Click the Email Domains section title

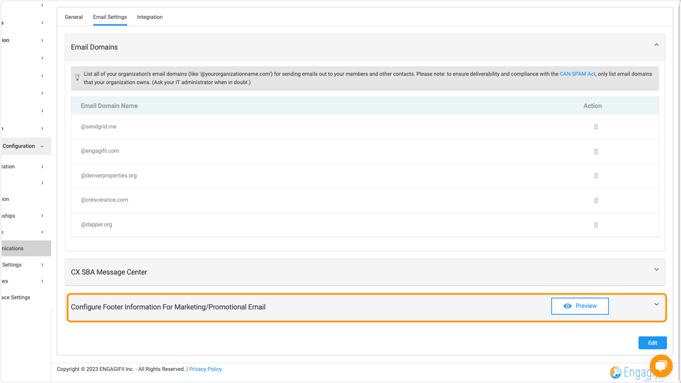(x=94, y=47)
